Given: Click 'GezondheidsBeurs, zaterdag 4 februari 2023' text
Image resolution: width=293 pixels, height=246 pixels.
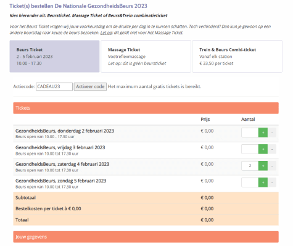Looking at the screenshot, I should coord(62,164).
